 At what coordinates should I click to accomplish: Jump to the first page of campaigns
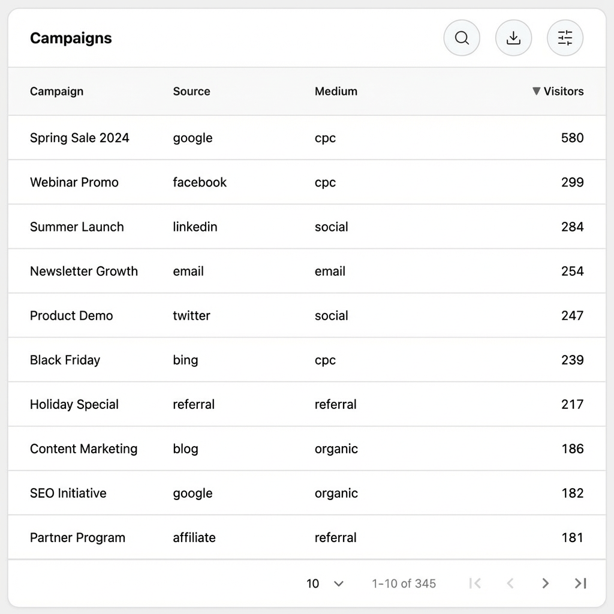coord(475,583)
